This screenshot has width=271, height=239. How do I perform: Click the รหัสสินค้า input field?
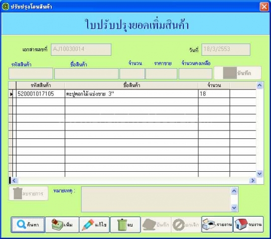click(31, 74)
